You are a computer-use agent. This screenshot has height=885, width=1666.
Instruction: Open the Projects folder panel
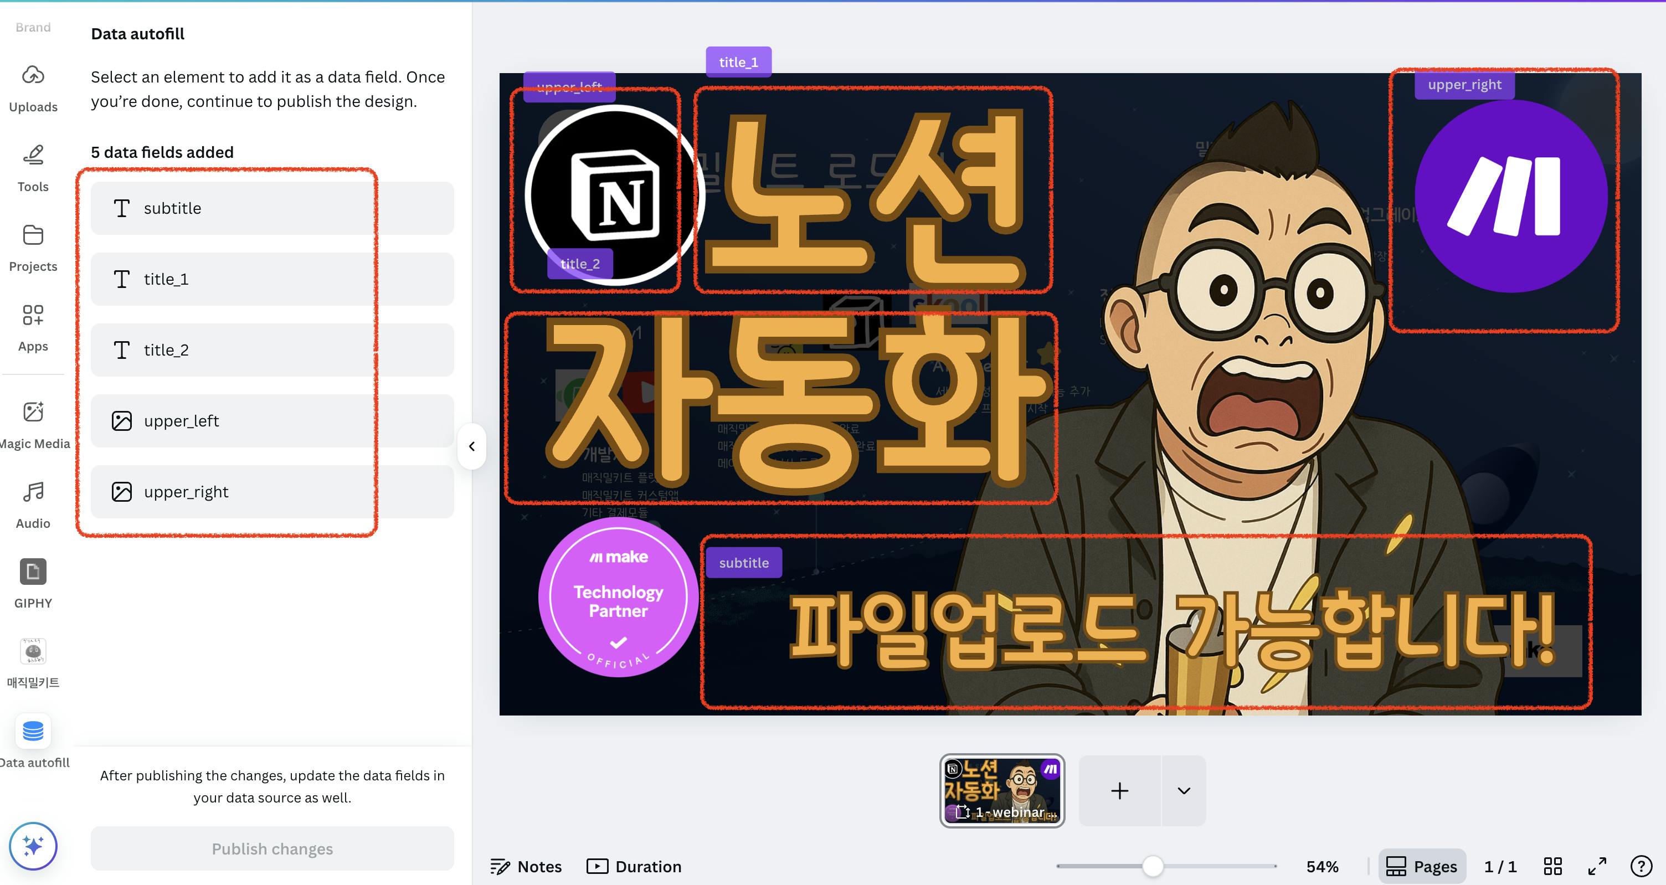click(x=33, y=248)
